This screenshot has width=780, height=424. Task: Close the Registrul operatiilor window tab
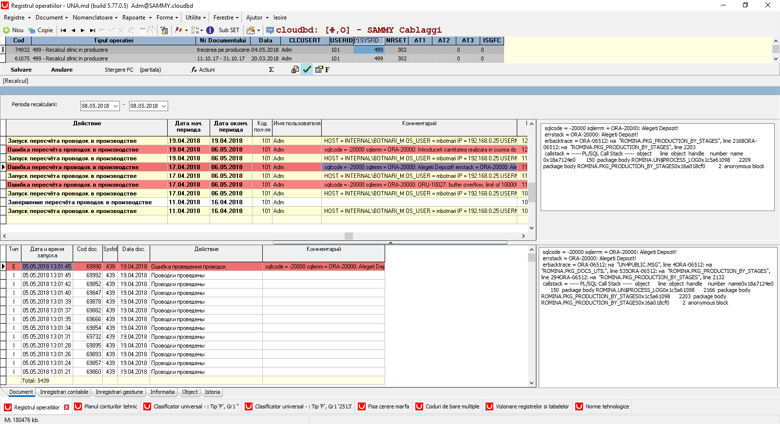coord(67,407)
